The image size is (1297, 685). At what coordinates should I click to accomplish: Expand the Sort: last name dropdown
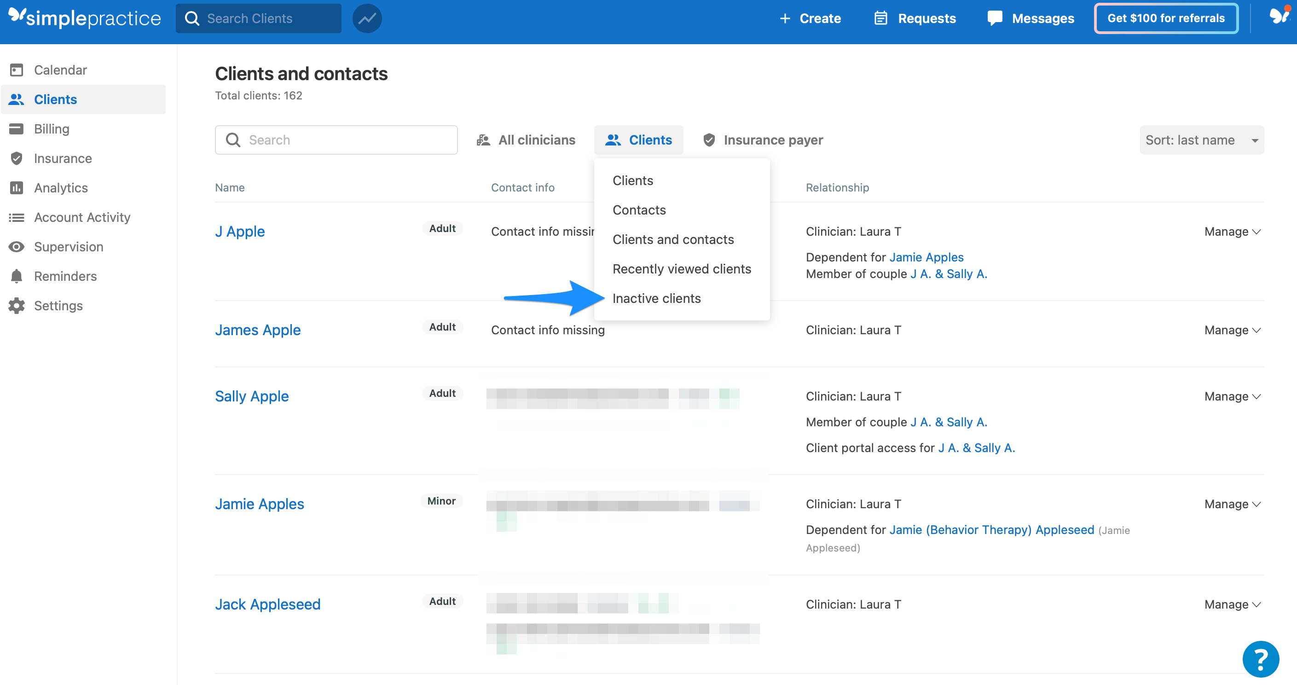(1201, 139)
